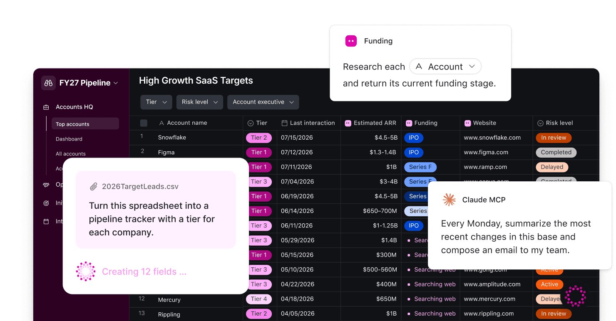The image size is (616, 321).
Task: Click the 07/15/2026 last interaction cell
Action: tap(297, 138)
